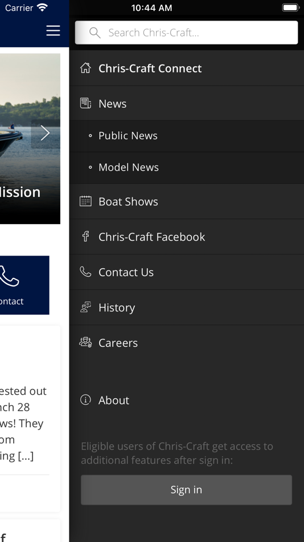Open Model News submenu item
This screenshot has height=542, width=304.
coord(187,168)
